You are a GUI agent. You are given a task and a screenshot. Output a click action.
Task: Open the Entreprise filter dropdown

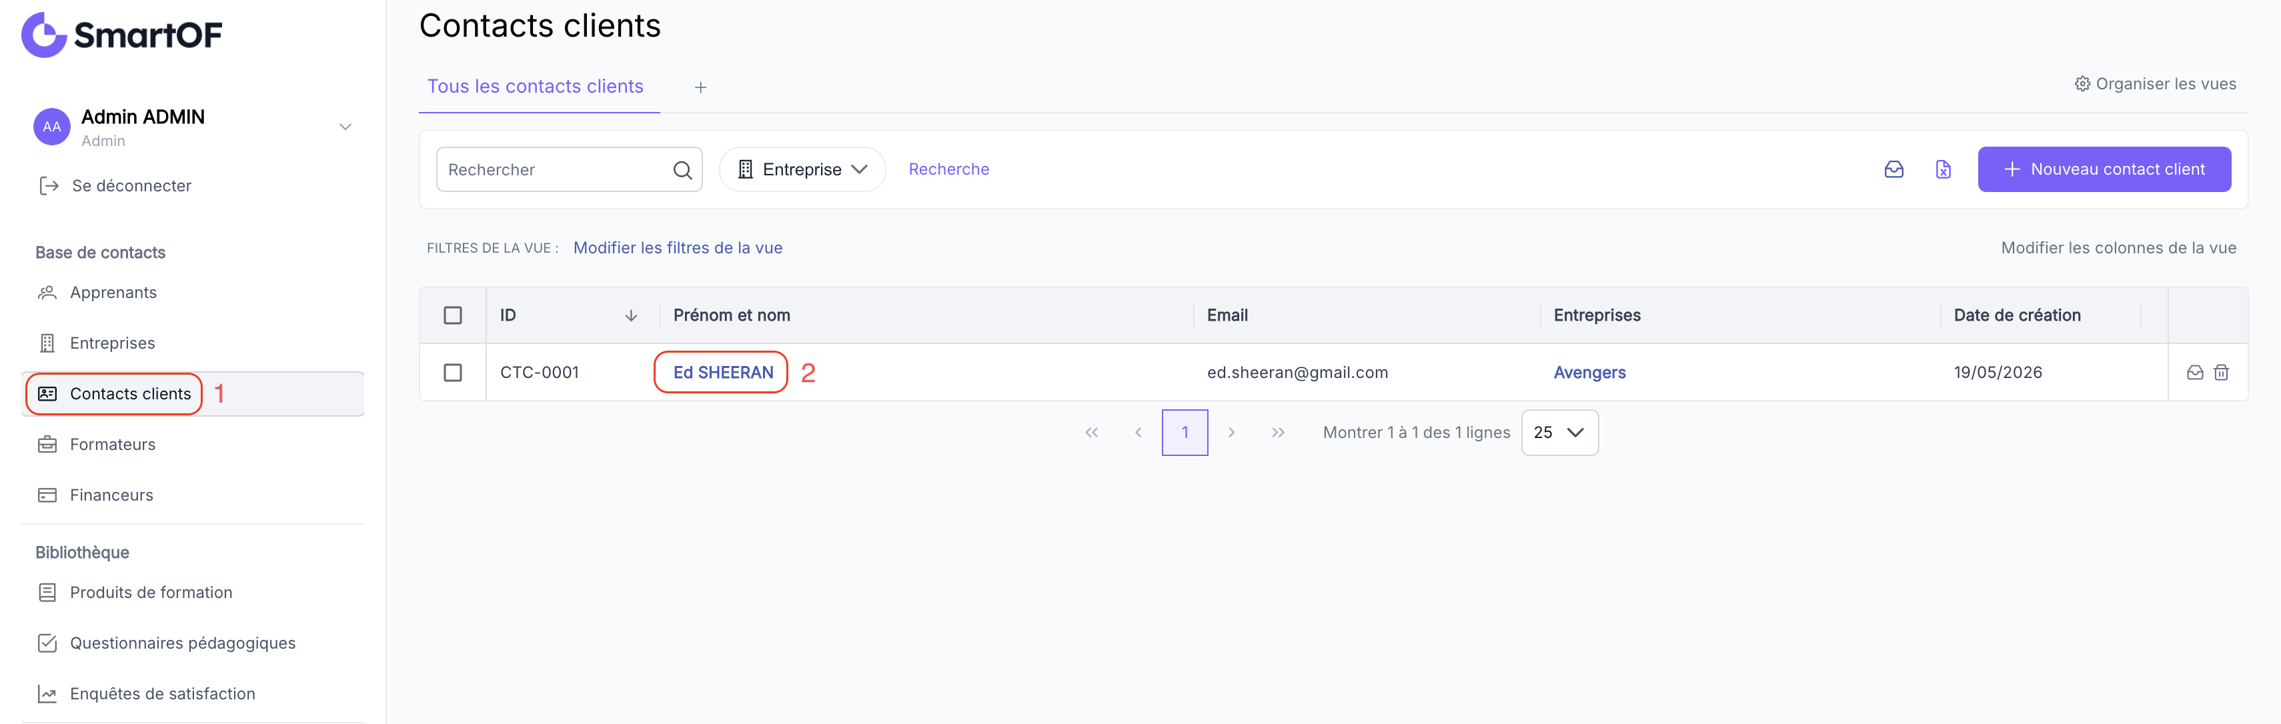pyautogui.click(x=802, y=169)
